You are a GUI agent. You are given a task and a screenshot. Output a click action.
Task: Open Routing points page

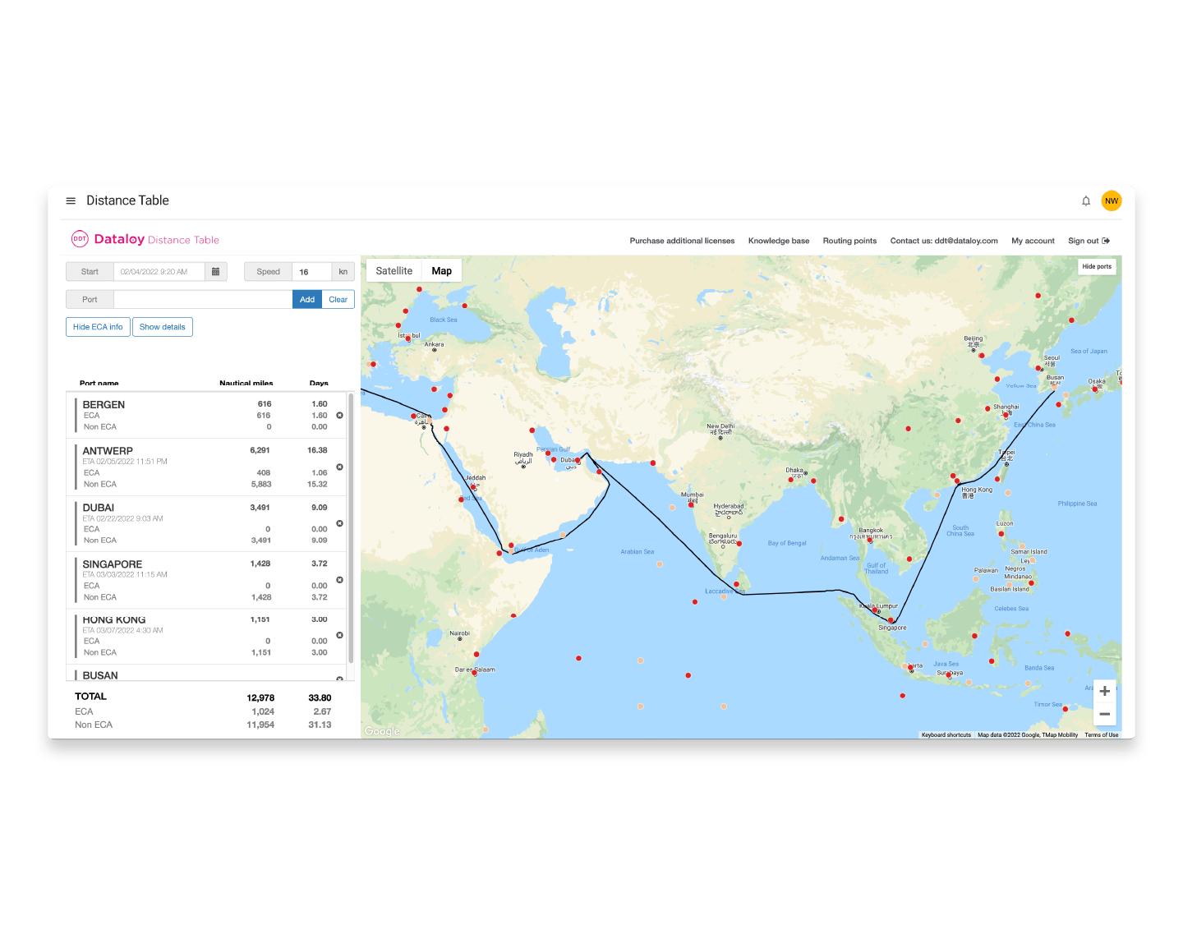coord(849,241)
